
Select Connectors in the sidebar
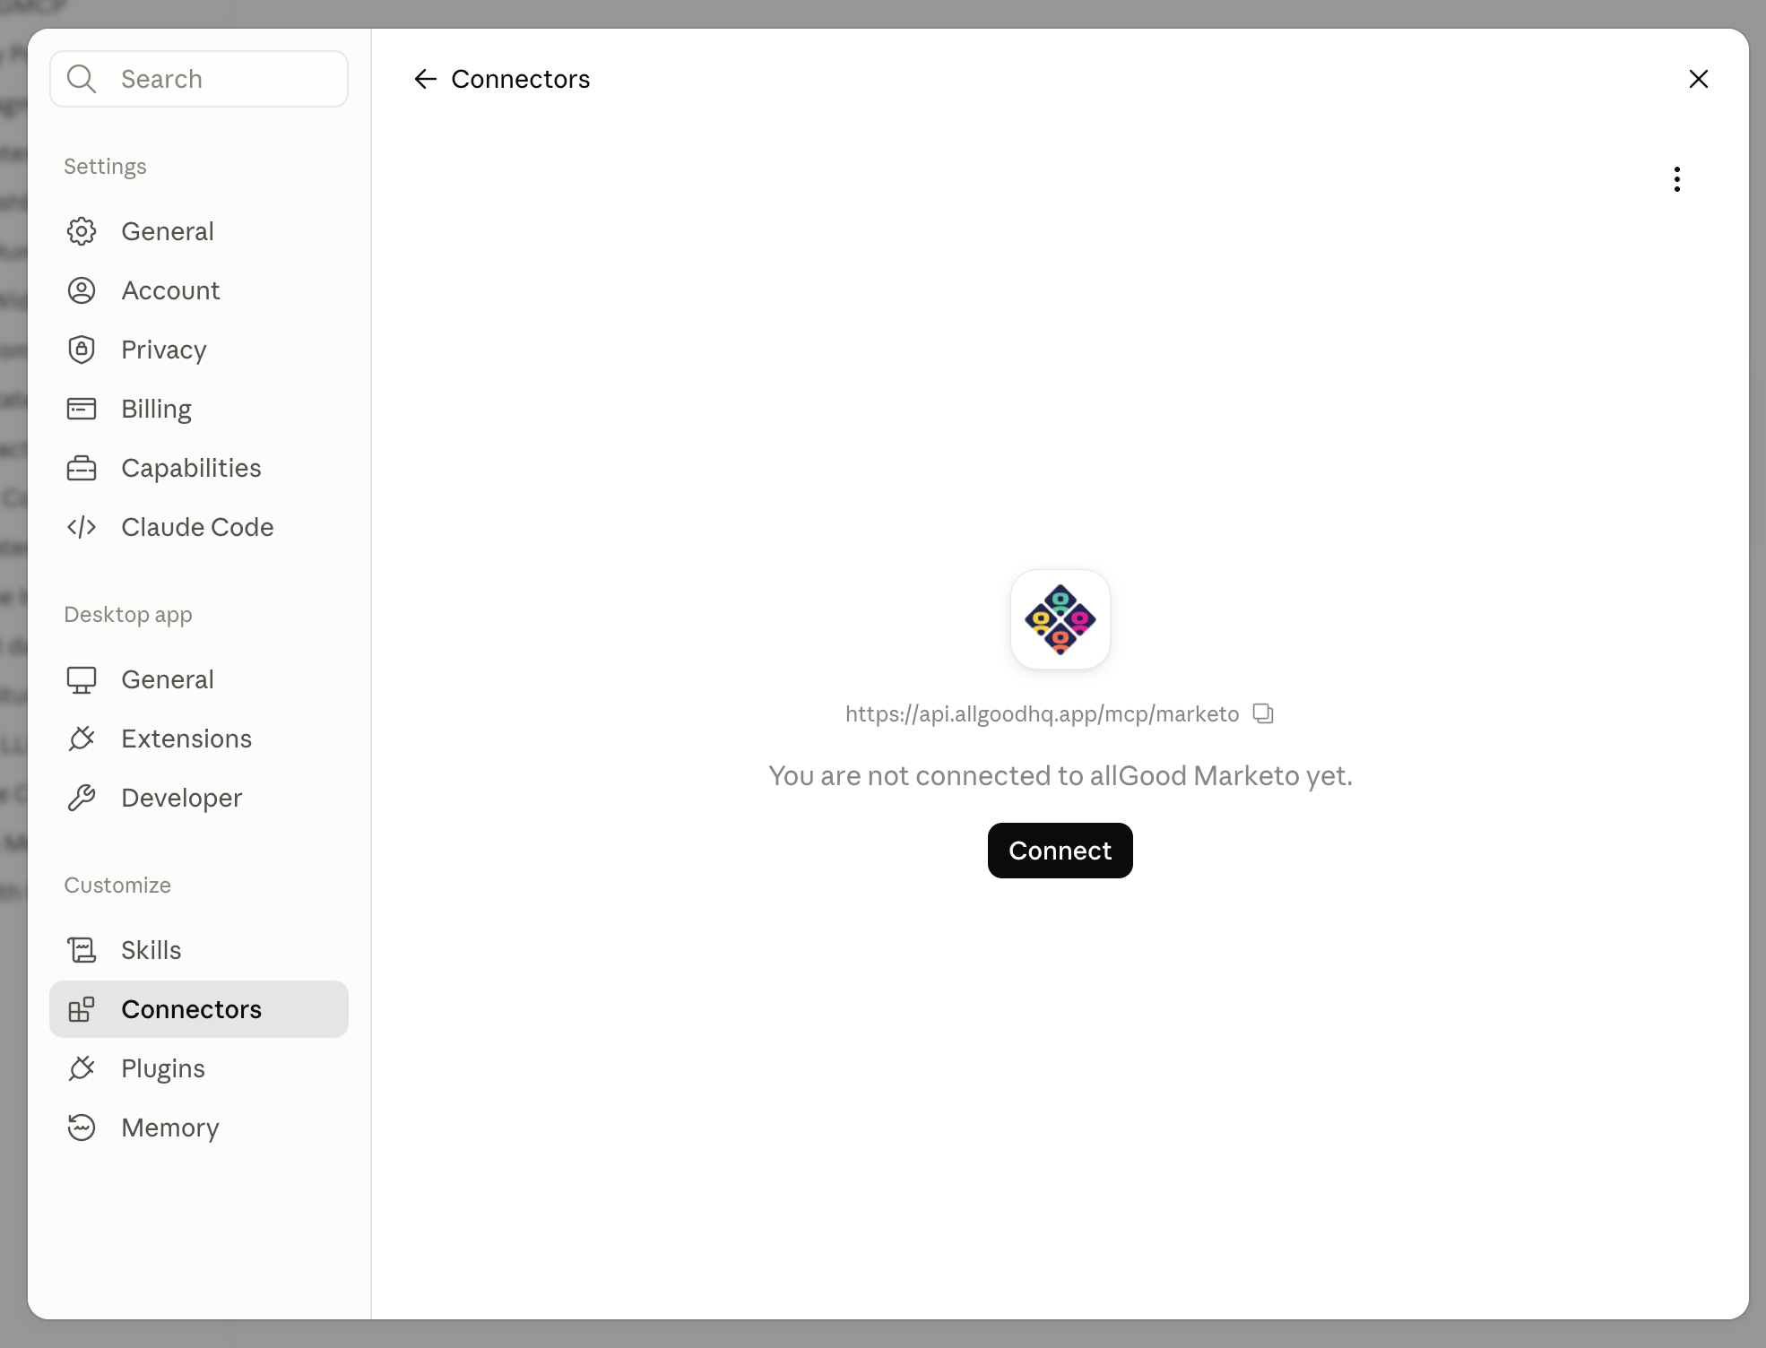pyautogui.click(x=199, y=1009)
